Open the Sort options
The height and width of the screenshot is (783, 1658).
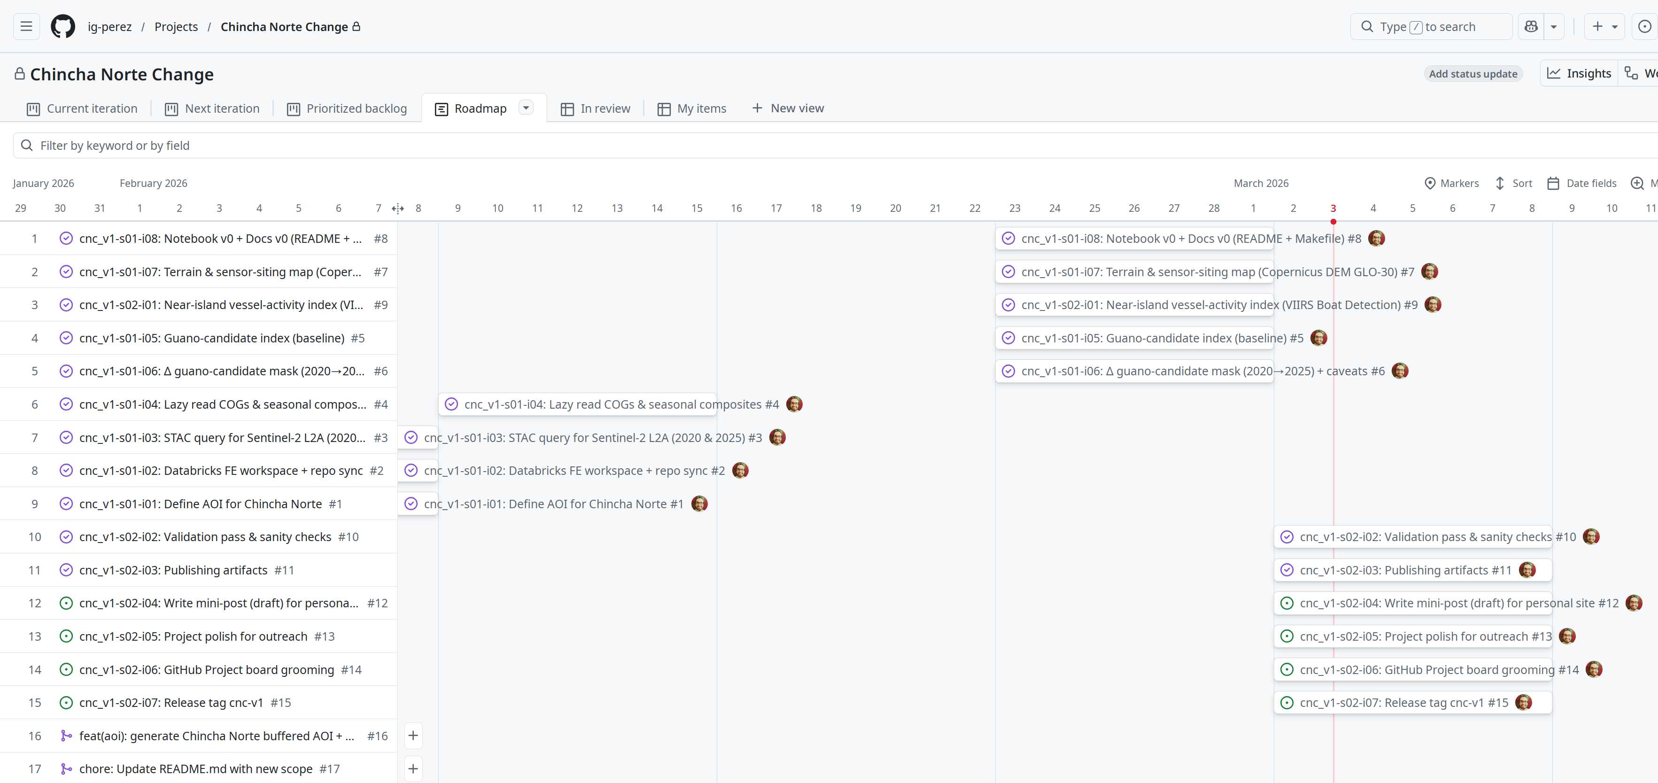(x=1513, y=184)
